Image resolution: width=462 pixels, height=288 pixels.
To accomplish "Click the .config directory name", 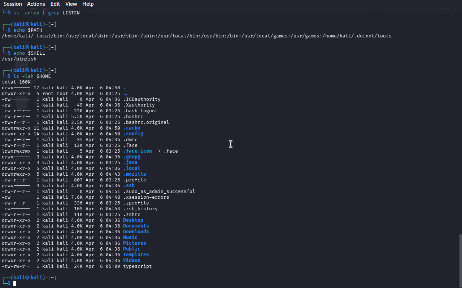I will pos(133,134).
